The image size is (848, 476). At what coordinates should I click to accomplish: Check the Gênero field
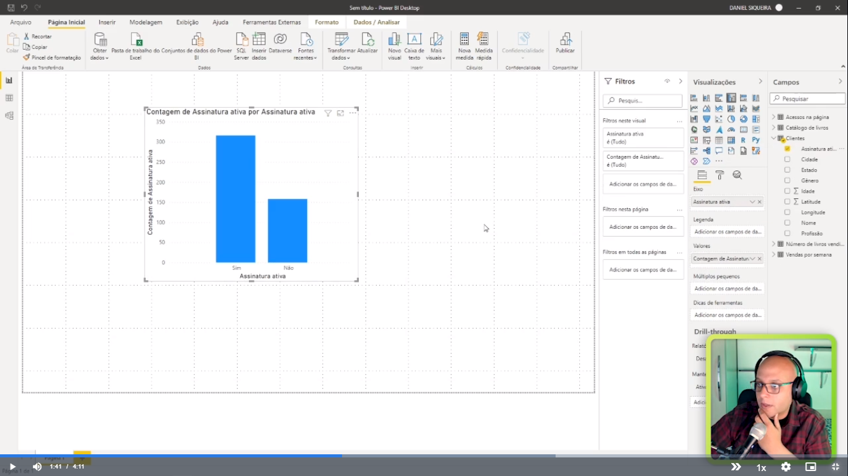[x=787, y=180]
